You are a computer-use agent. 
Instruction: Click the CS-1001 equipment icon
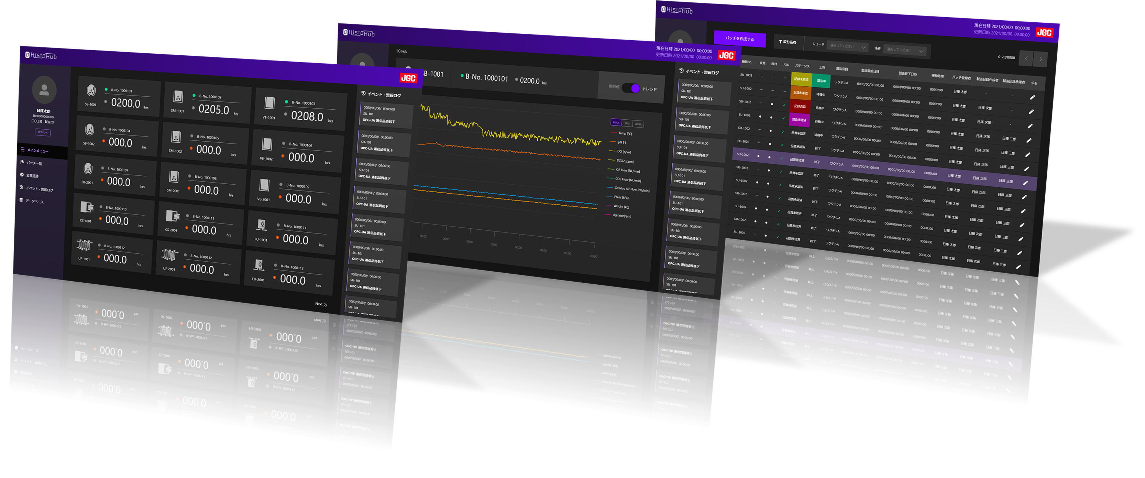86,207
